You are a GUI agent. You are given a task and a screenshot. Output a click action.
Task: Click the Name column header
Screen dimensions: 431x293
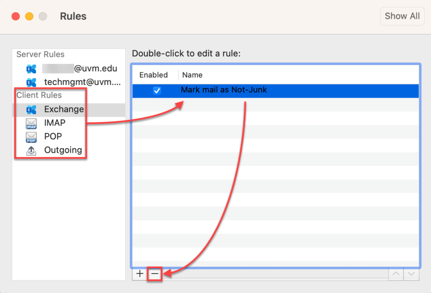coord(192,75)
